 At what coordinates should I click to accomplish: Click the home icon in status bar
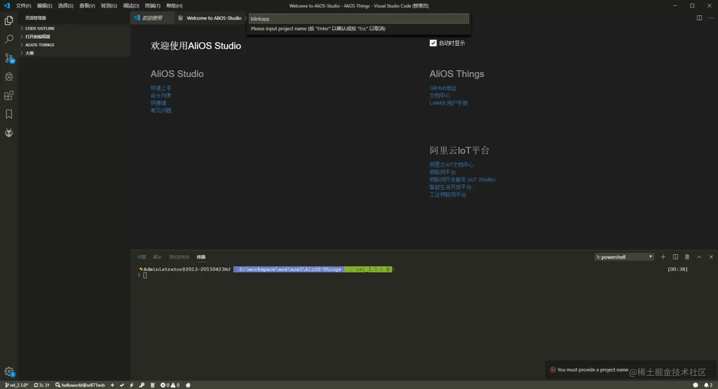pos(188,385)
